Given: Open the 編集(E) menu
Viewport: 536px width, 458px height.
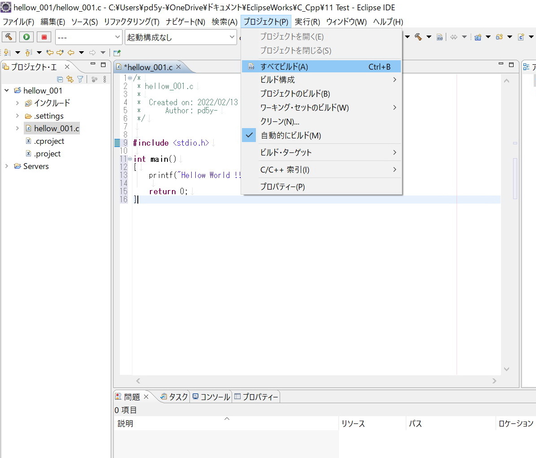Looking at the screenshot, I should tap(53, 22).
